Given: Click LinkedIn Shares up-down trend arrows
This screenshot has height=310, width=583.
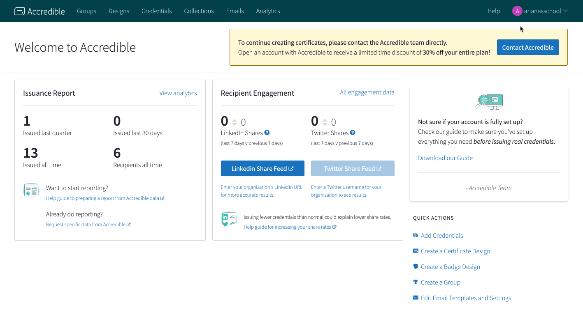Looking at the screenshot, I should coord(235,122).
